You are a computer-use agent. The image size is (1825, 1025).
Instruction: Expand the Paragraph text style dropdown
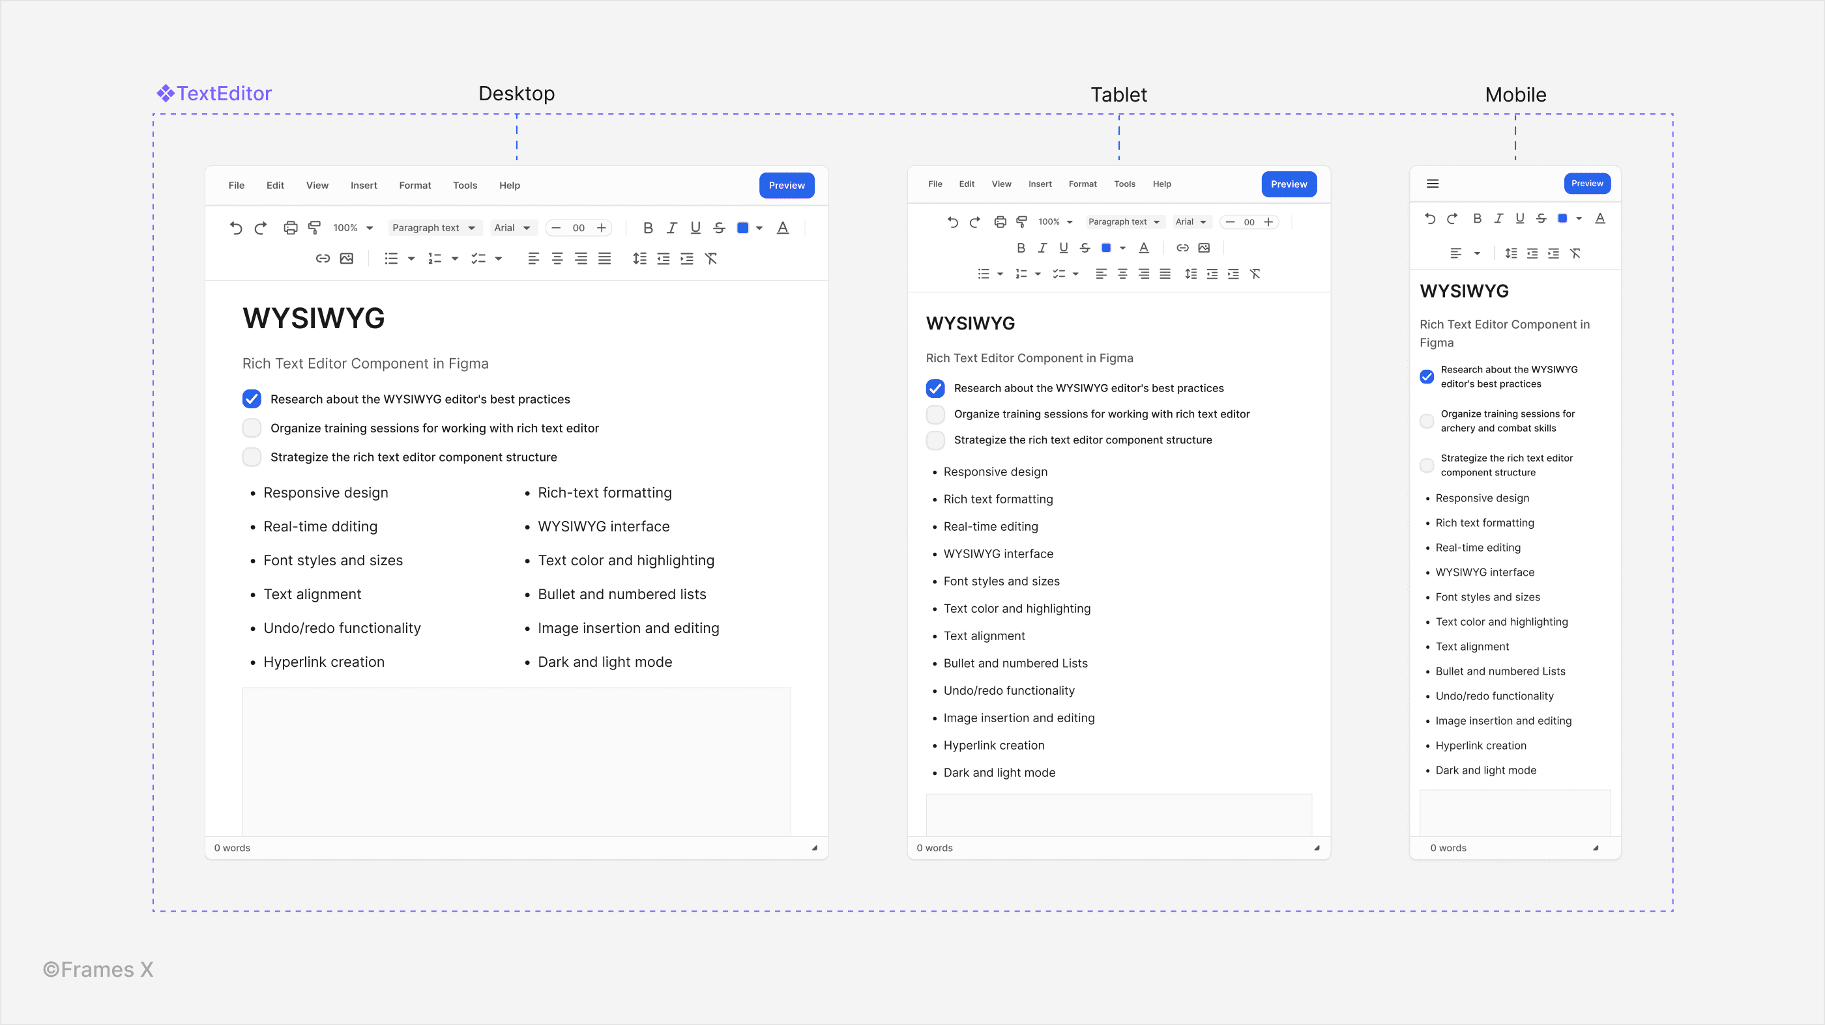coord(432,227)
